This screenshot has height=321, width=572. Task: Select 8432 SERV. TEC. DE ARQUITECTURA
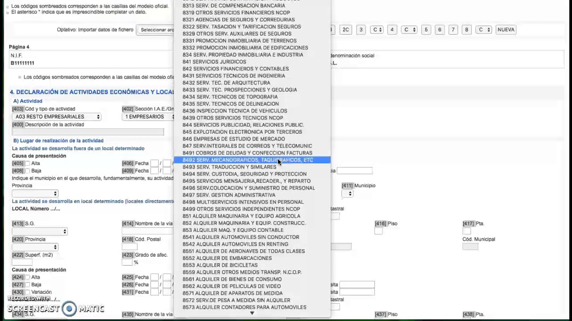point(252,83)
